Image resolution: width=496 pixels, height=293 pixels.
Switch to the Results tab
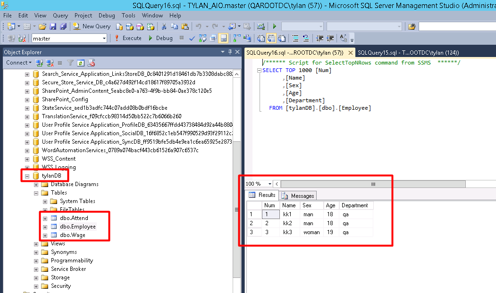pyautogui.click(x=262, y=195)
